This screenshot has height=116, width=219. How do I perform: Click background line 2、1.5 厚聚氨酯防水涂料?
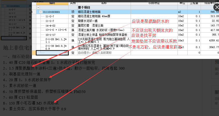click(64, 68)
